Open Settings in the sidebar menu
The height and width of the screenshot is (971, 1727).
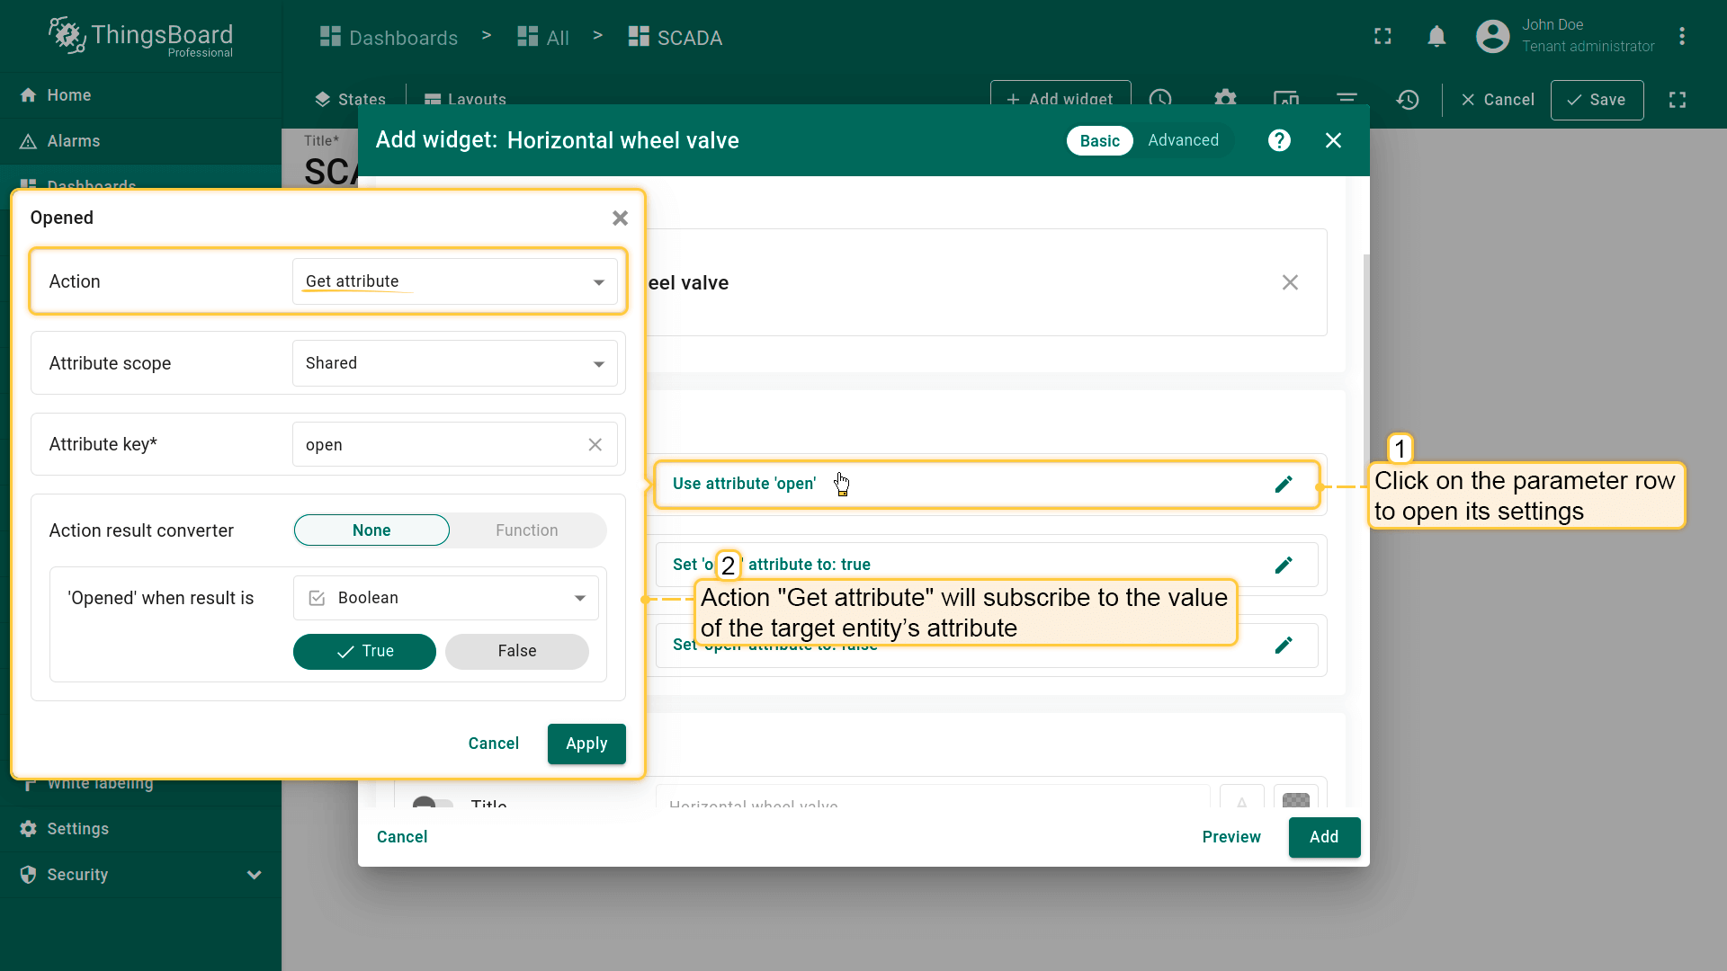pos(77,829)
